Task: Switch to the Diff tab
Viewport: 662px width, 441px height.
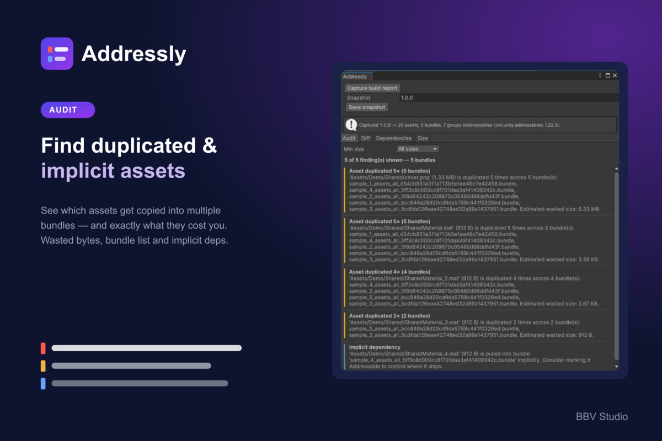Action: coord(365,138)
